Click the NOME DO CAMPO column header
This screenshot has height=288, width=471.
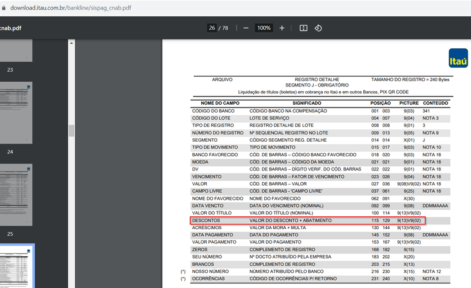click(220, 103)
